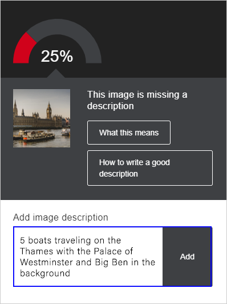Open 'How to write a good description'
The width and height of the screenshot is (227, 304).
click(150, 168)
